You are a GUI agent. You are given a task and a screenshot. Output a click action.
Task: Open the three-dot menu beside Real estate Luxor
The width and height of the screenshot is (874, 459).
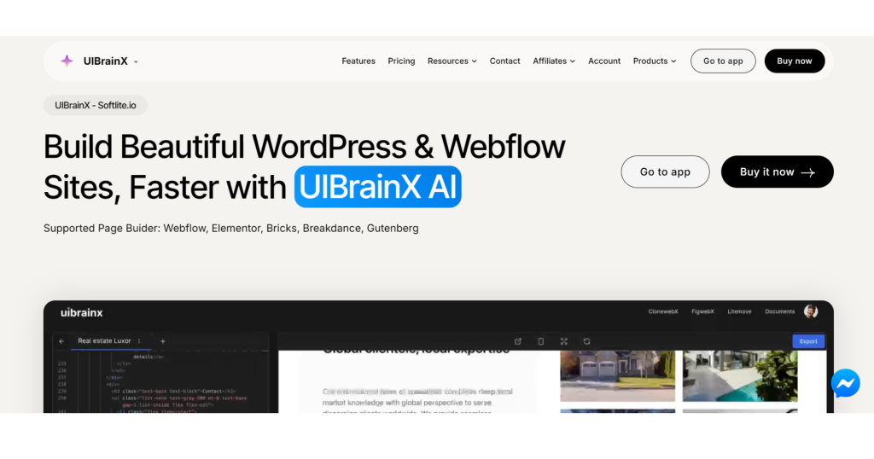tap(139, 341)
